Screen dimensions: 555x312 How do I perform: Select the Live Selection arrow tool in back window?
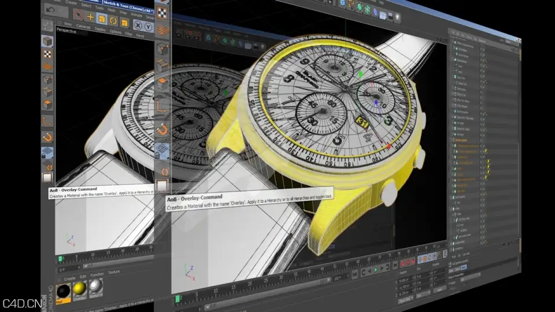coord(78,15)
